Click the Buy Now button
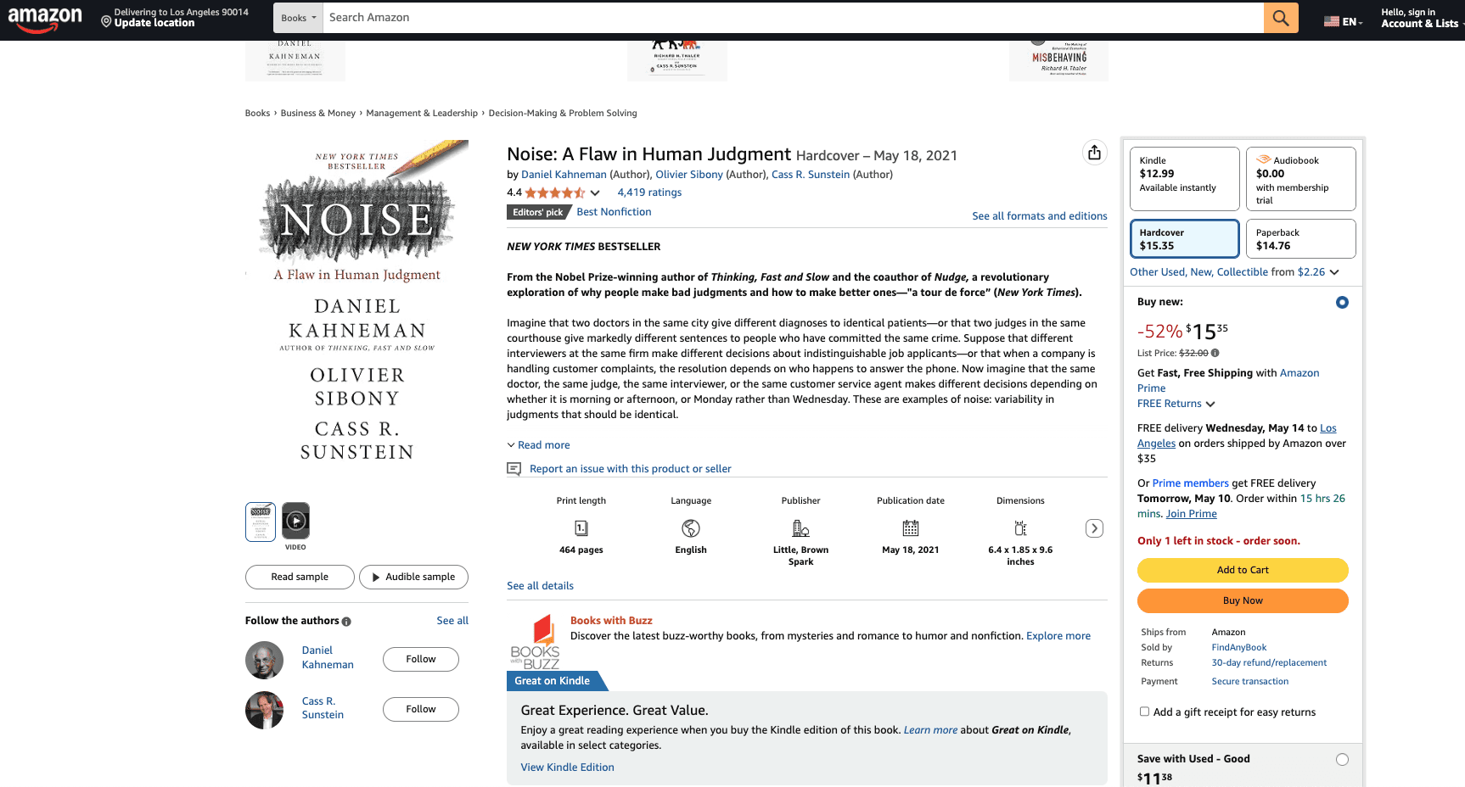The width and height of the screenshot is (1465, 787). tap(1243, 600)
